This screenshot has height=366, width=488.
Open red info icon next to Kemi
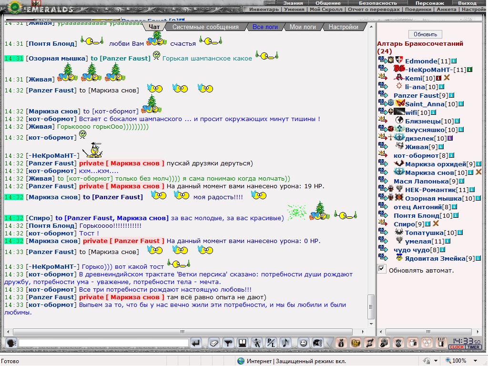tap(438, 78)
